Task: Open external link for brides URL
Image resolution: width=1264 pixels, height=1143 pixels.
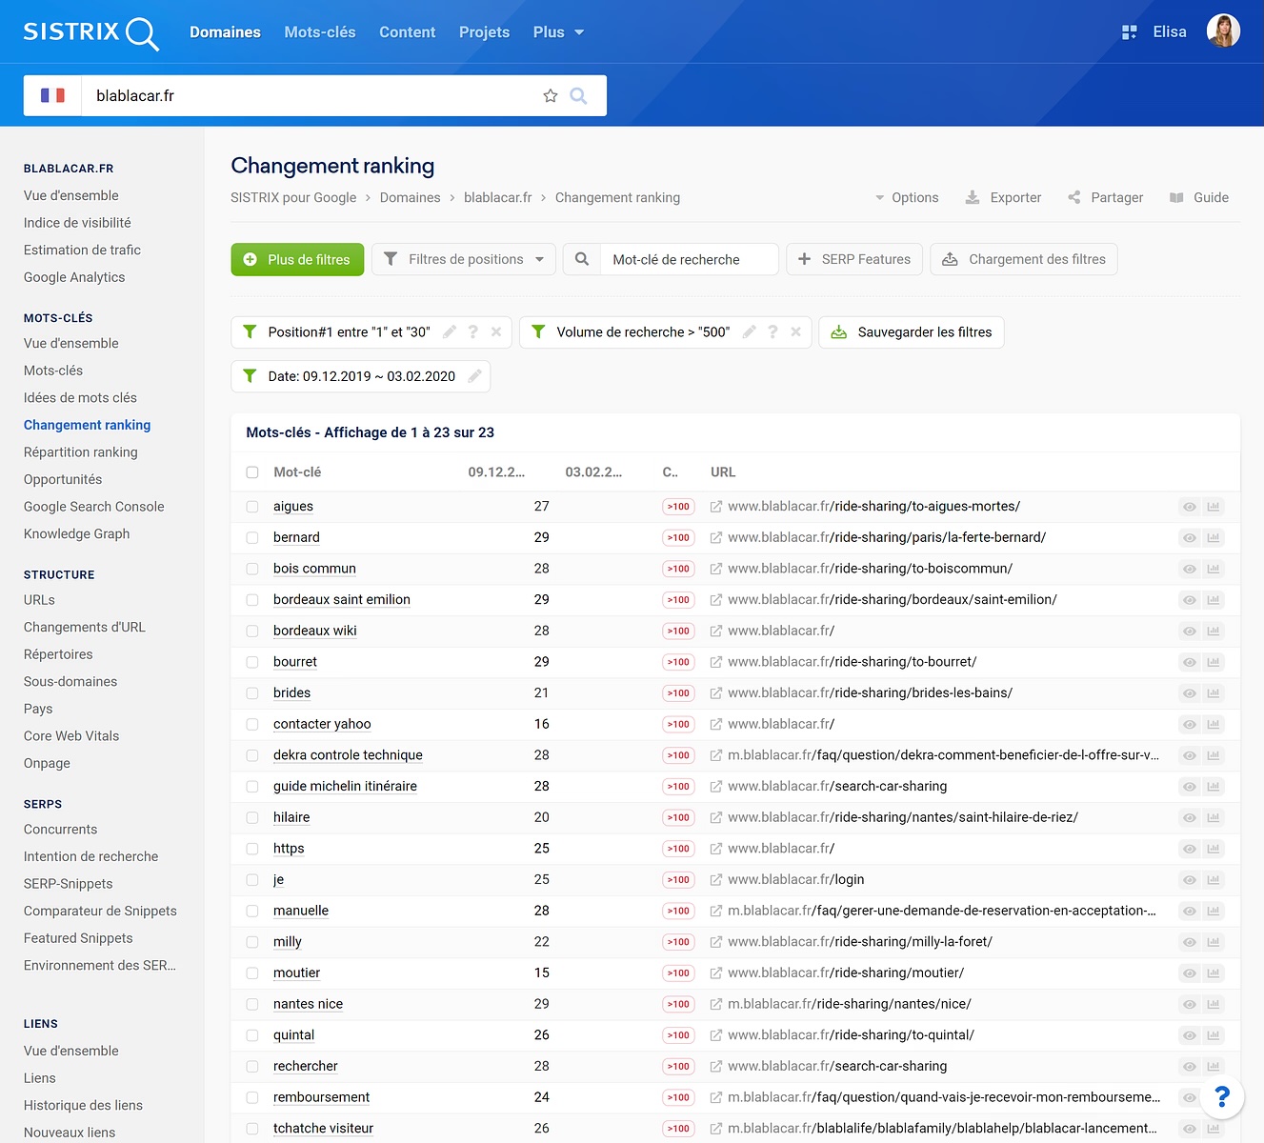Action: click(716, 693)
